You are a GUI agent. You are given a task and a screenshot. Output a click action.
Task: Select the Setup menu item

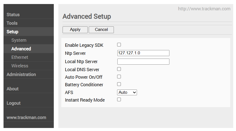[x=12, y=32]
